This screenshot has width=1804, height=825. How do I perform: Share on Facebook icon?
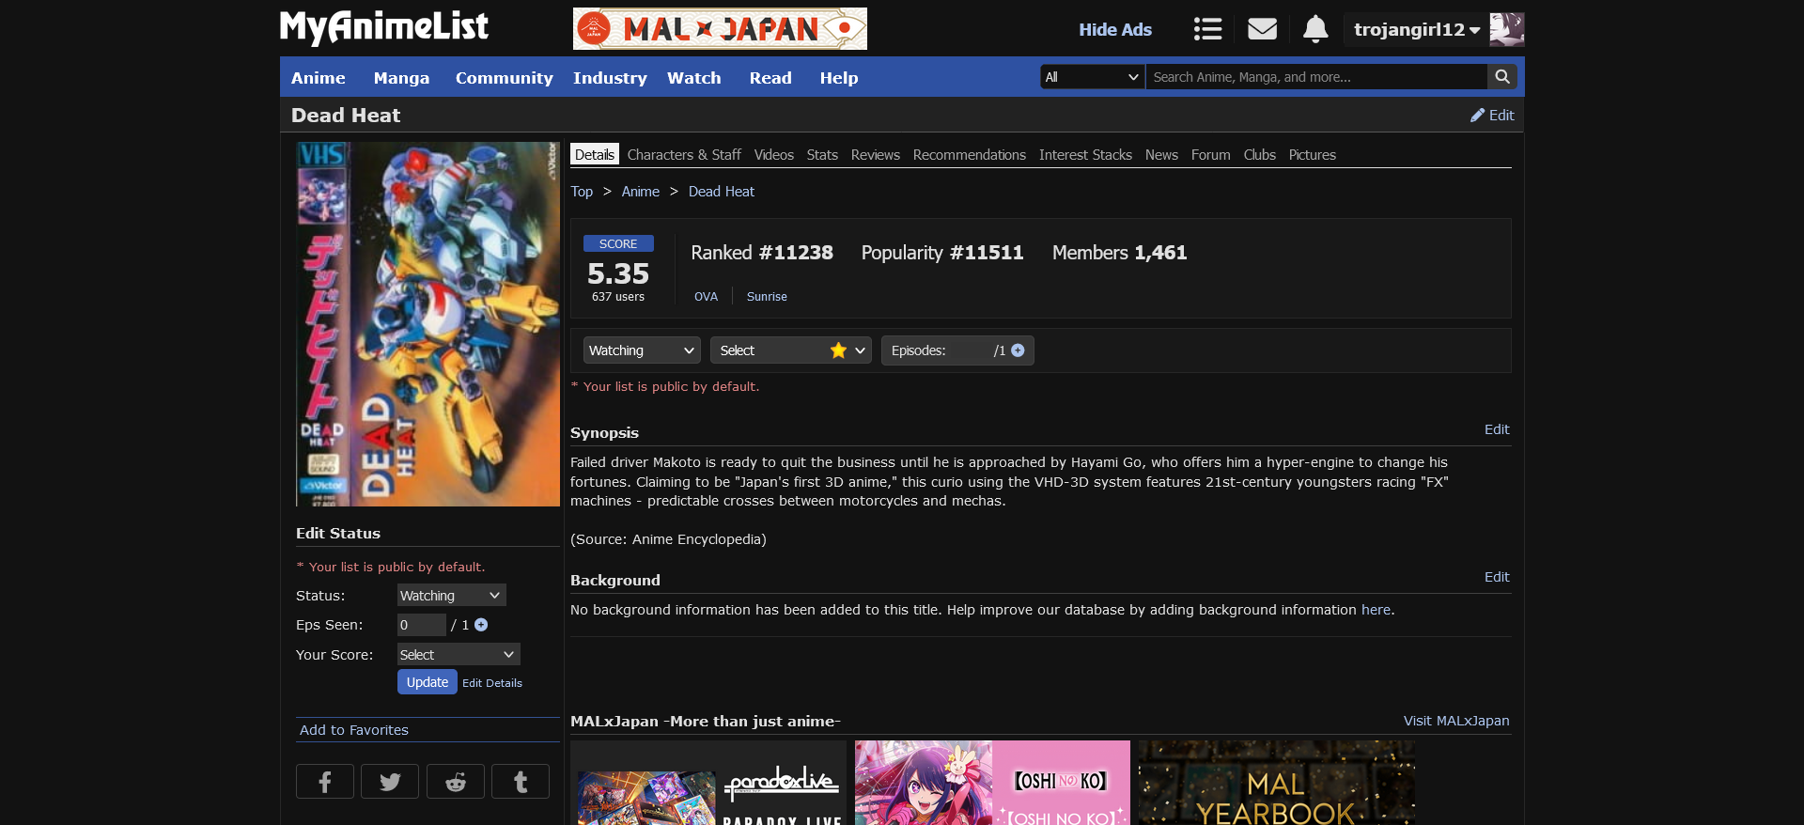point(324,782)
